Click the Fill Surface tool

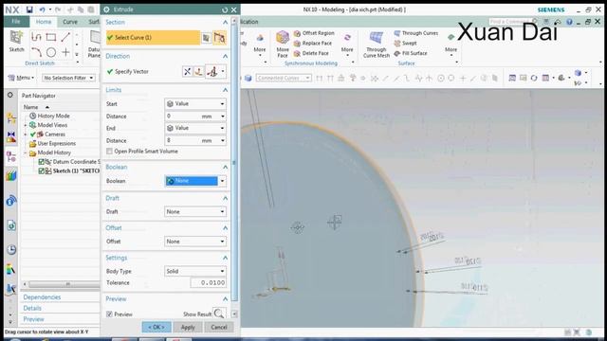411,53
